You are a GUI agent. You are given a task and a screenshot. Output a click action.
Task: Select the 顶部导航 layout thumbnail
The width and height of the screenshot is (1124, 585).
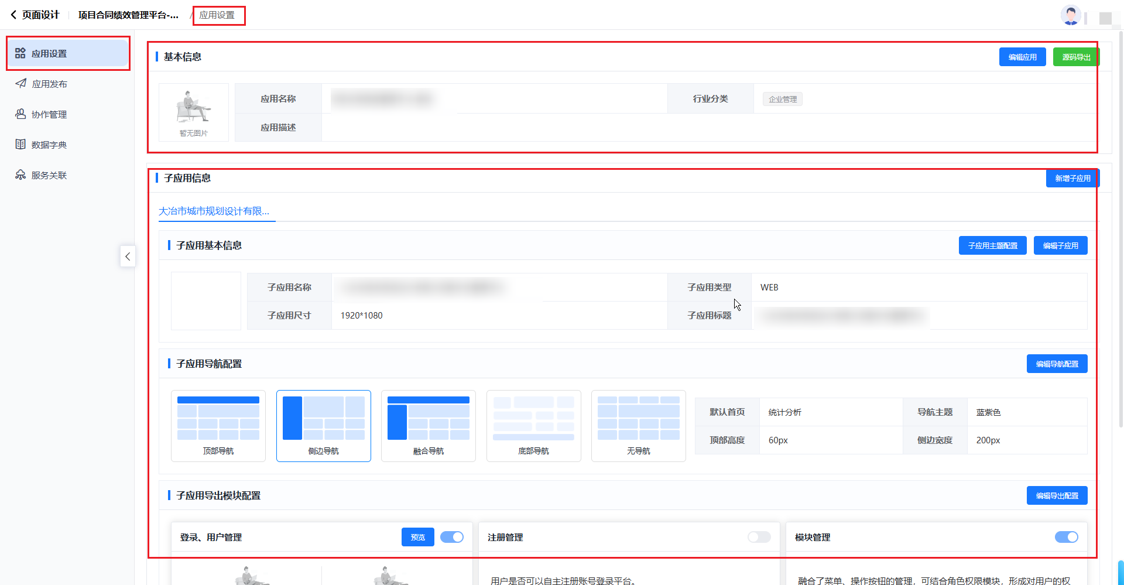(218, 419)
